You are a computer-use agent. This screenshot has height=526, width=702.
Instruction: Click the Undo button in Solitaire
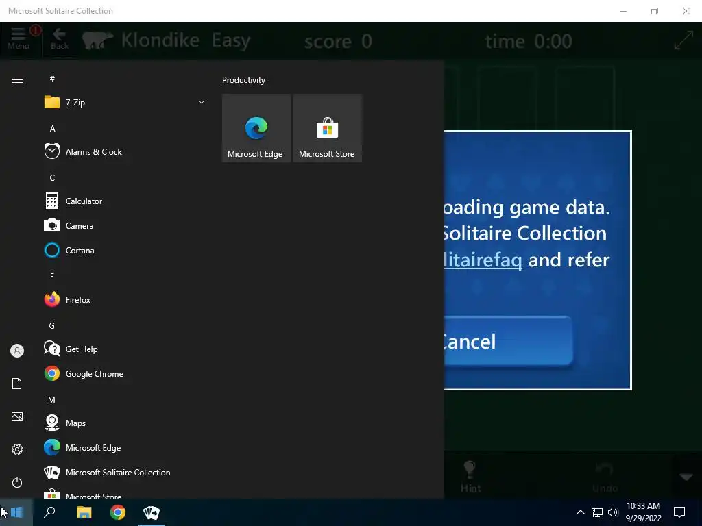click(x=605, y=477)
